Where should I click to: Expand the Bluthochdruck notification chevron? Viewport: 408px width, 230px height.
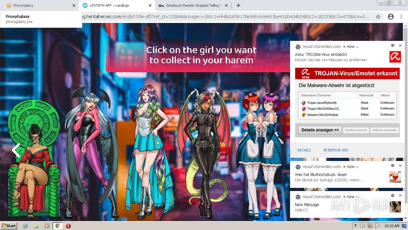click(x=357, y=167)
